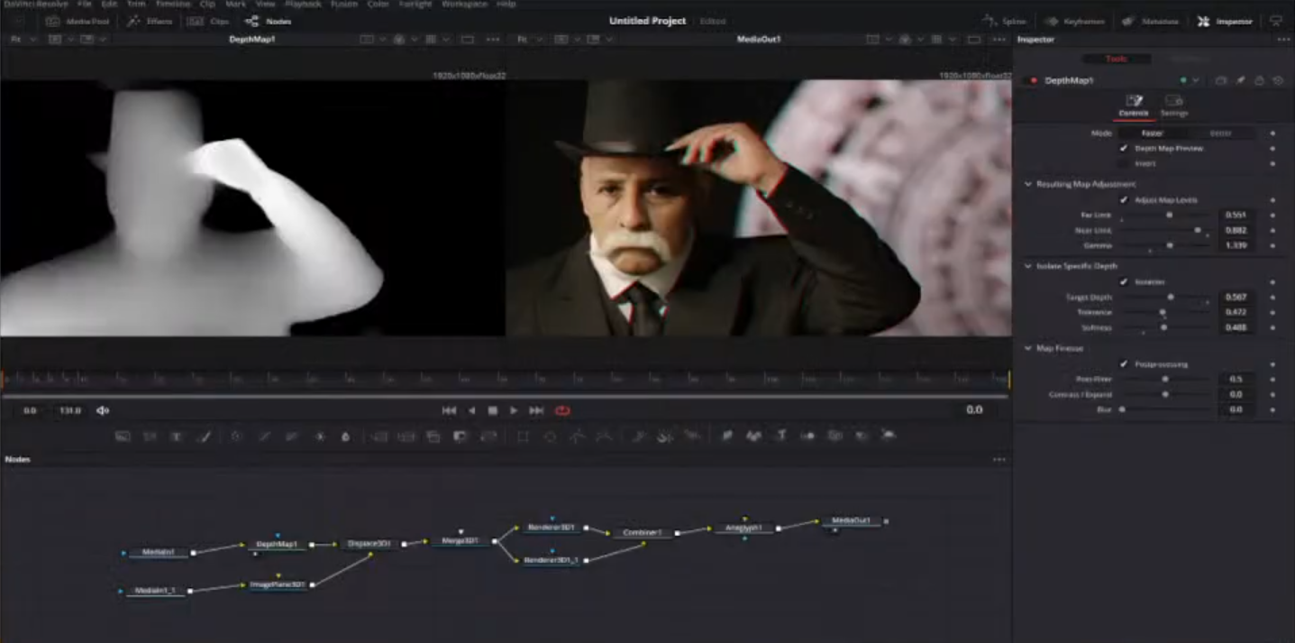This screenshot has width=1295, height=643.
Task: Click the Gamma slider handle
Action: click(1170, 245)
